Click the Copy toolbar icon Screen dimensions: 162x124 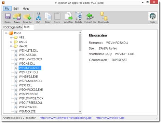(48, 16)
